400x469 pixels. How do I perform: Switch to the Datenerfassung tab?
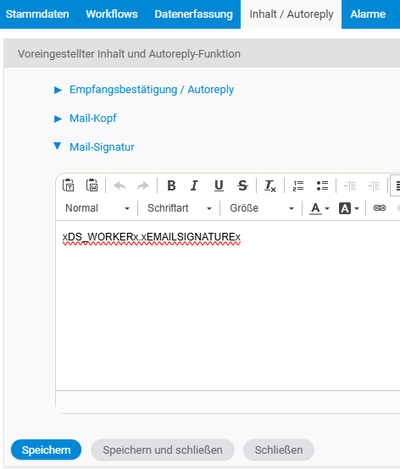click(193, 14)
